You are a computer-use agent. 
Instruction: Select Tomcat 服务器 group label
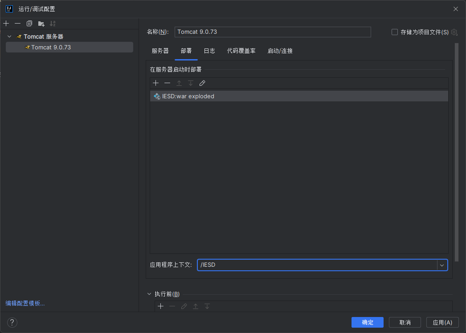(44, 36)
